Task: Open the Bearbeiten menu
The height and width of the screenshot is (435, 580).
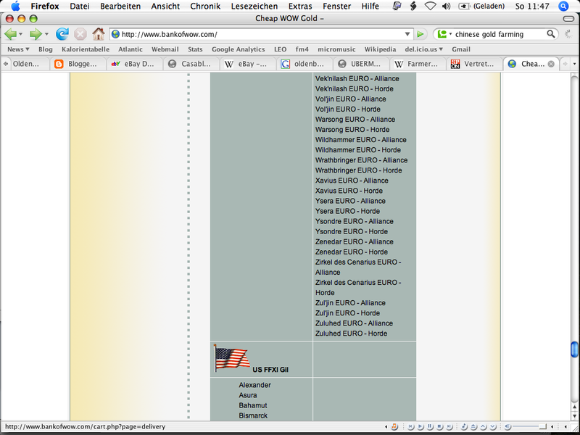Action: 120,7
